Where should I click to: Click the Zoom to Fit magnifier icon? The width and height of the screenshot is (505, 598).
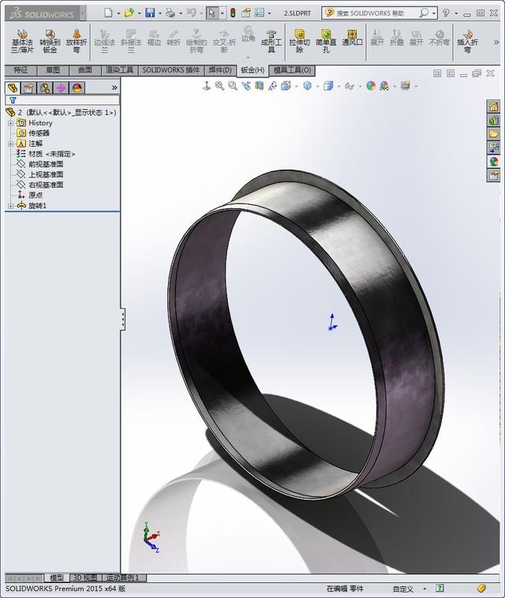pyautogui.click(x=219, y=86)
